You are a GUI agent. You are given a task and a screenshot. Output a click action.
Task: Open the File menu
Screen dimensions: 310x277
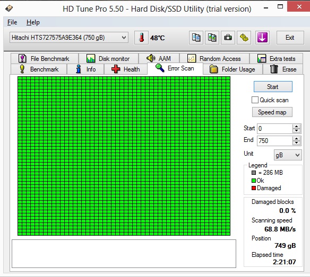(12, 22)
